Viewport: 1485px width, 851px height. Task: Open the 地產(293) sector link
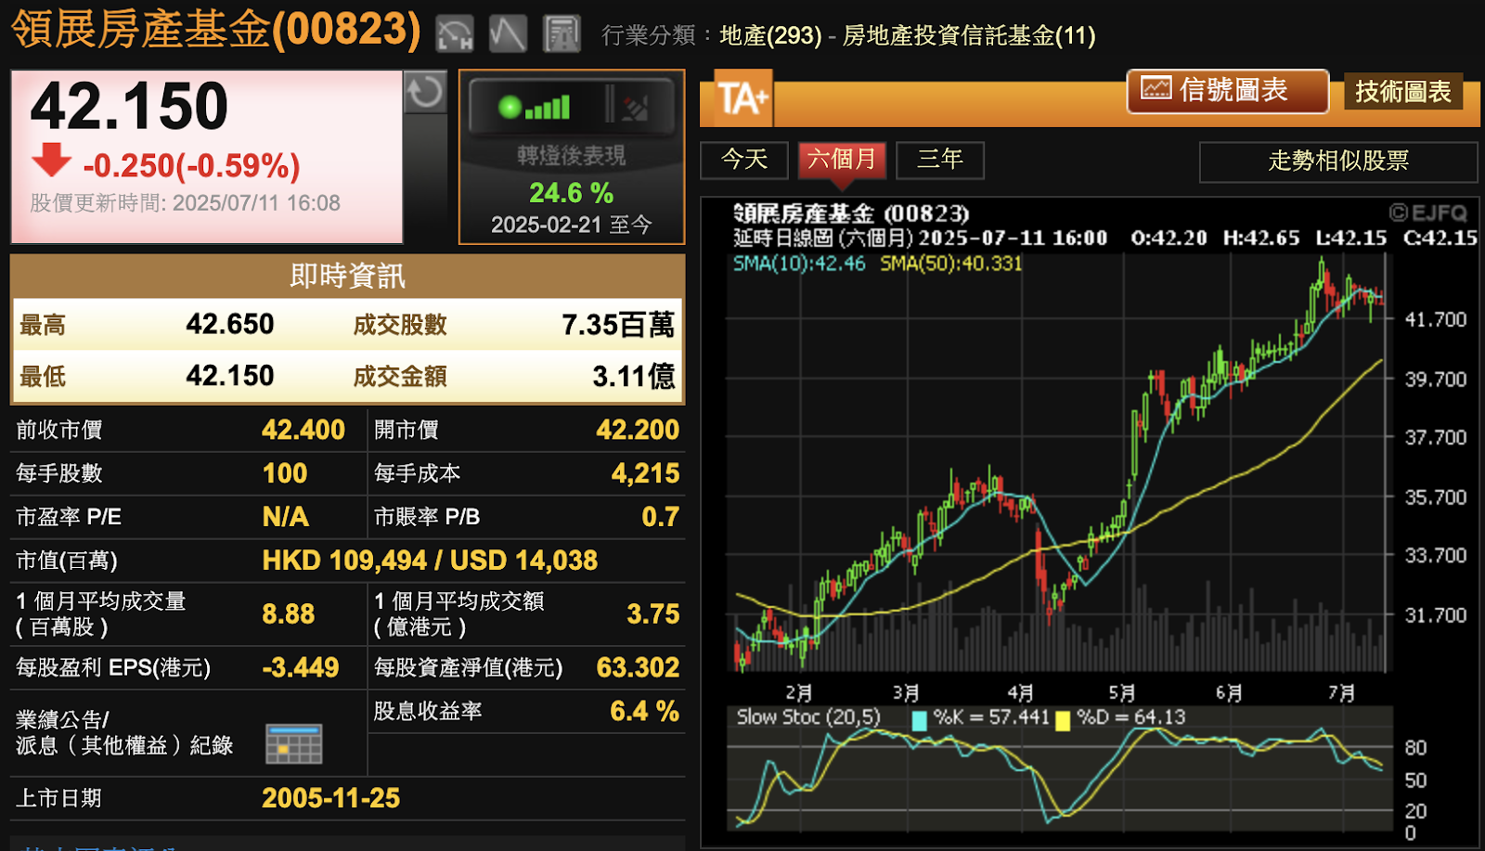[770, 35]
